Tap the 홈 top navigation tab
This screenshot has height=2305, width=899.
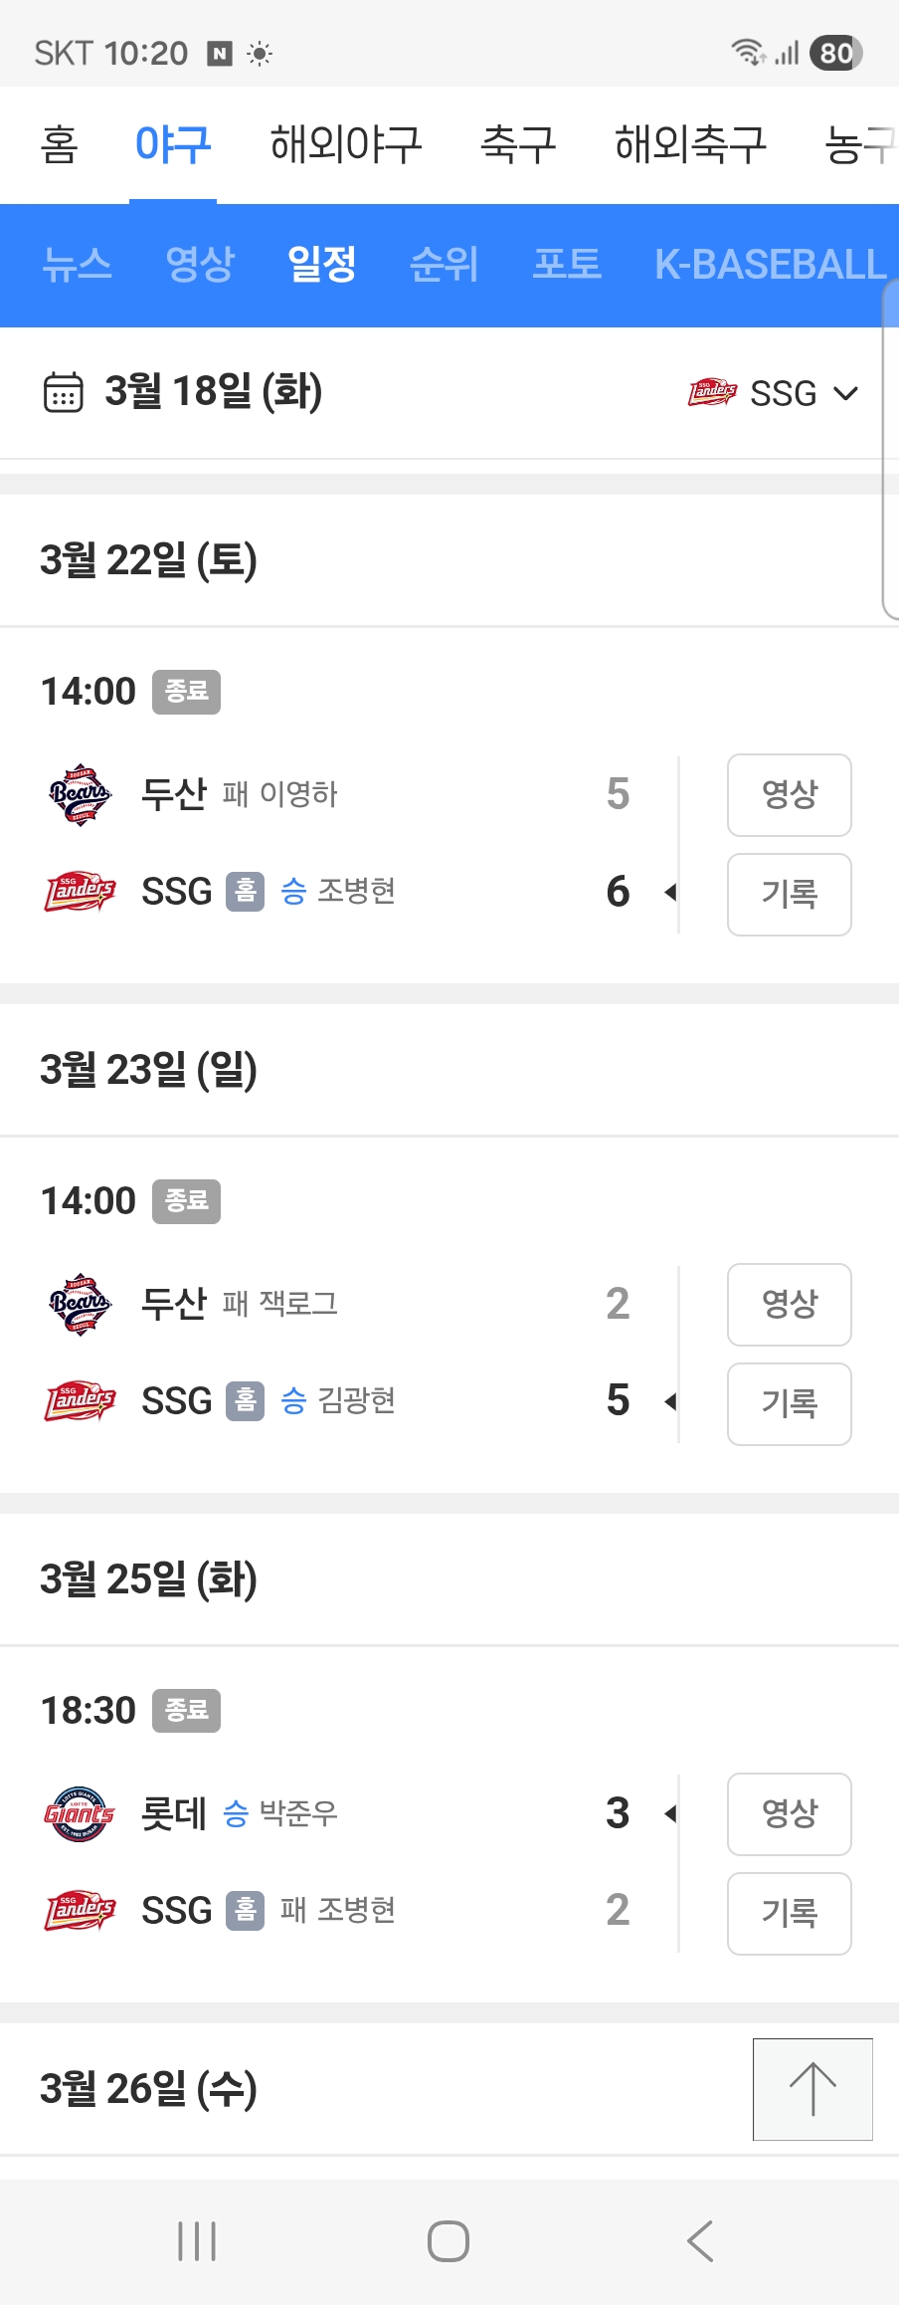59,144
